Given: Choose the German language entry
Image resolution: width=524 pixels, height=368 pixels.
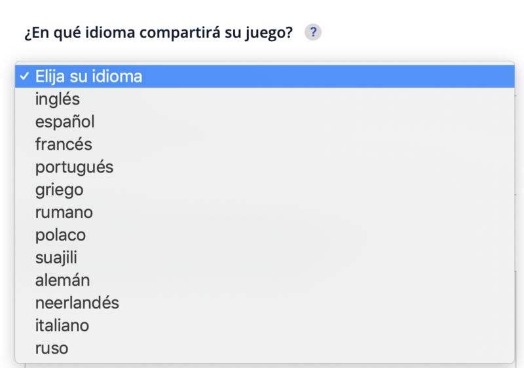Looking at the screenshot, I should pos(62,280).
